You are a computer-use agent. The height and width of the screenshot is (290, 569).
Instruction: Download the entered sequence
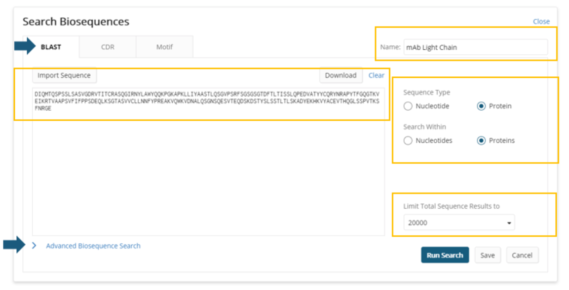341,75
